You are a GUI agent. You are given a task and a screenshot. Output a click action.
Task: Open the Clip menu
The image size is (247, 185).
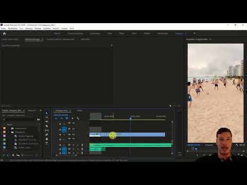coord(22,28)
